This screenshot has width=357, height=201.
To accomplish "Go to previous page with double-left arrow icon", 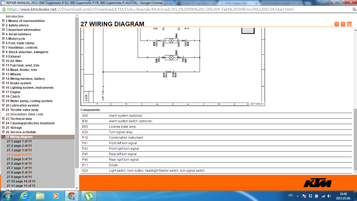I will [x=337, y=24].
